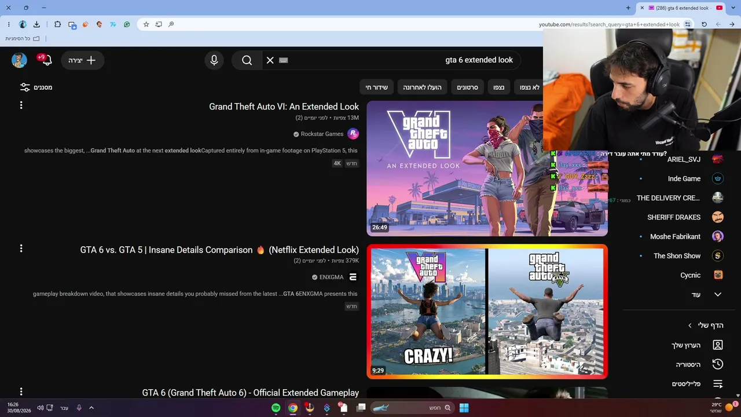Click the blue translate extension icon
741x417 pixels.
pos(113,24)
